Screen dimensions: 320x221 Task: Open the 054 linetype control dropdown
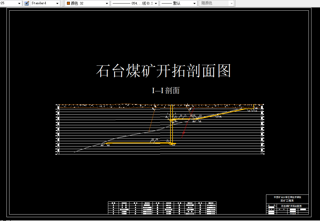tap(156, 3)
